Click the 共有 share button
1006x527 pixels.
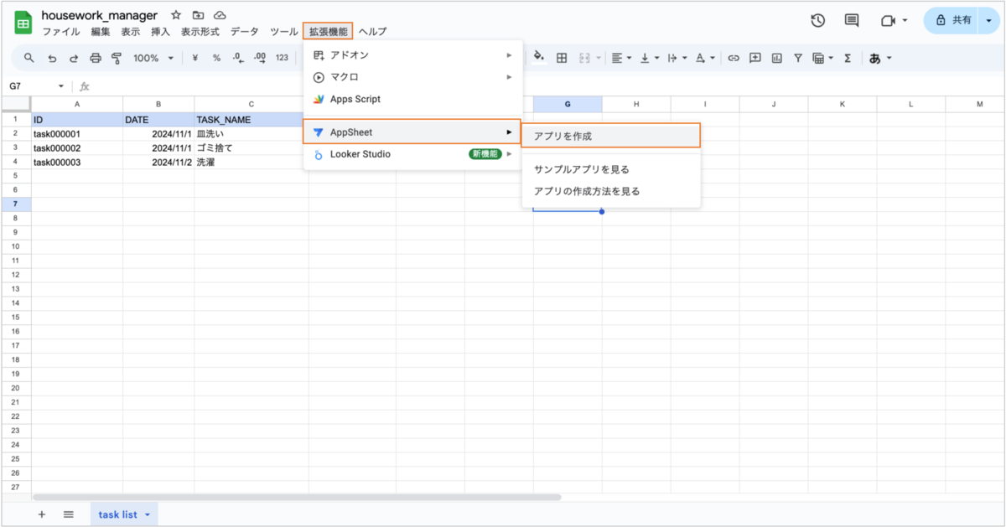point(950,21)
